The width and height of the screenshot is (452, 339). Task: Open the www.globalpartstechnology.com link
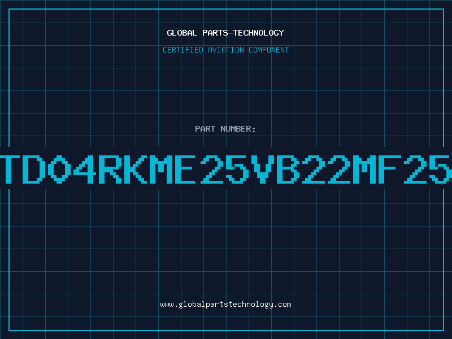pos(225,305)
